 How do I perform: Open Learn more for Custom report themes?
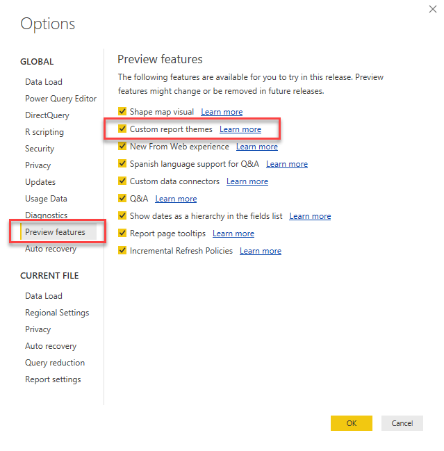tap(240, 129)
